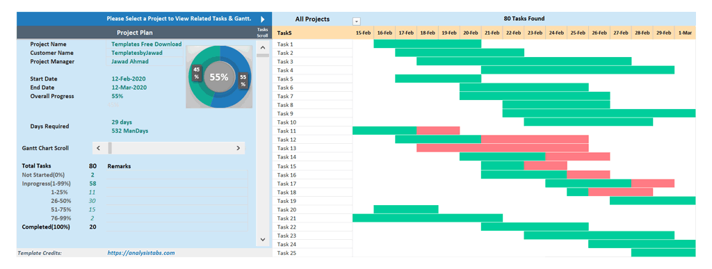Click the 26-50% count 30
712x269 pixels.
coord(92,200)
